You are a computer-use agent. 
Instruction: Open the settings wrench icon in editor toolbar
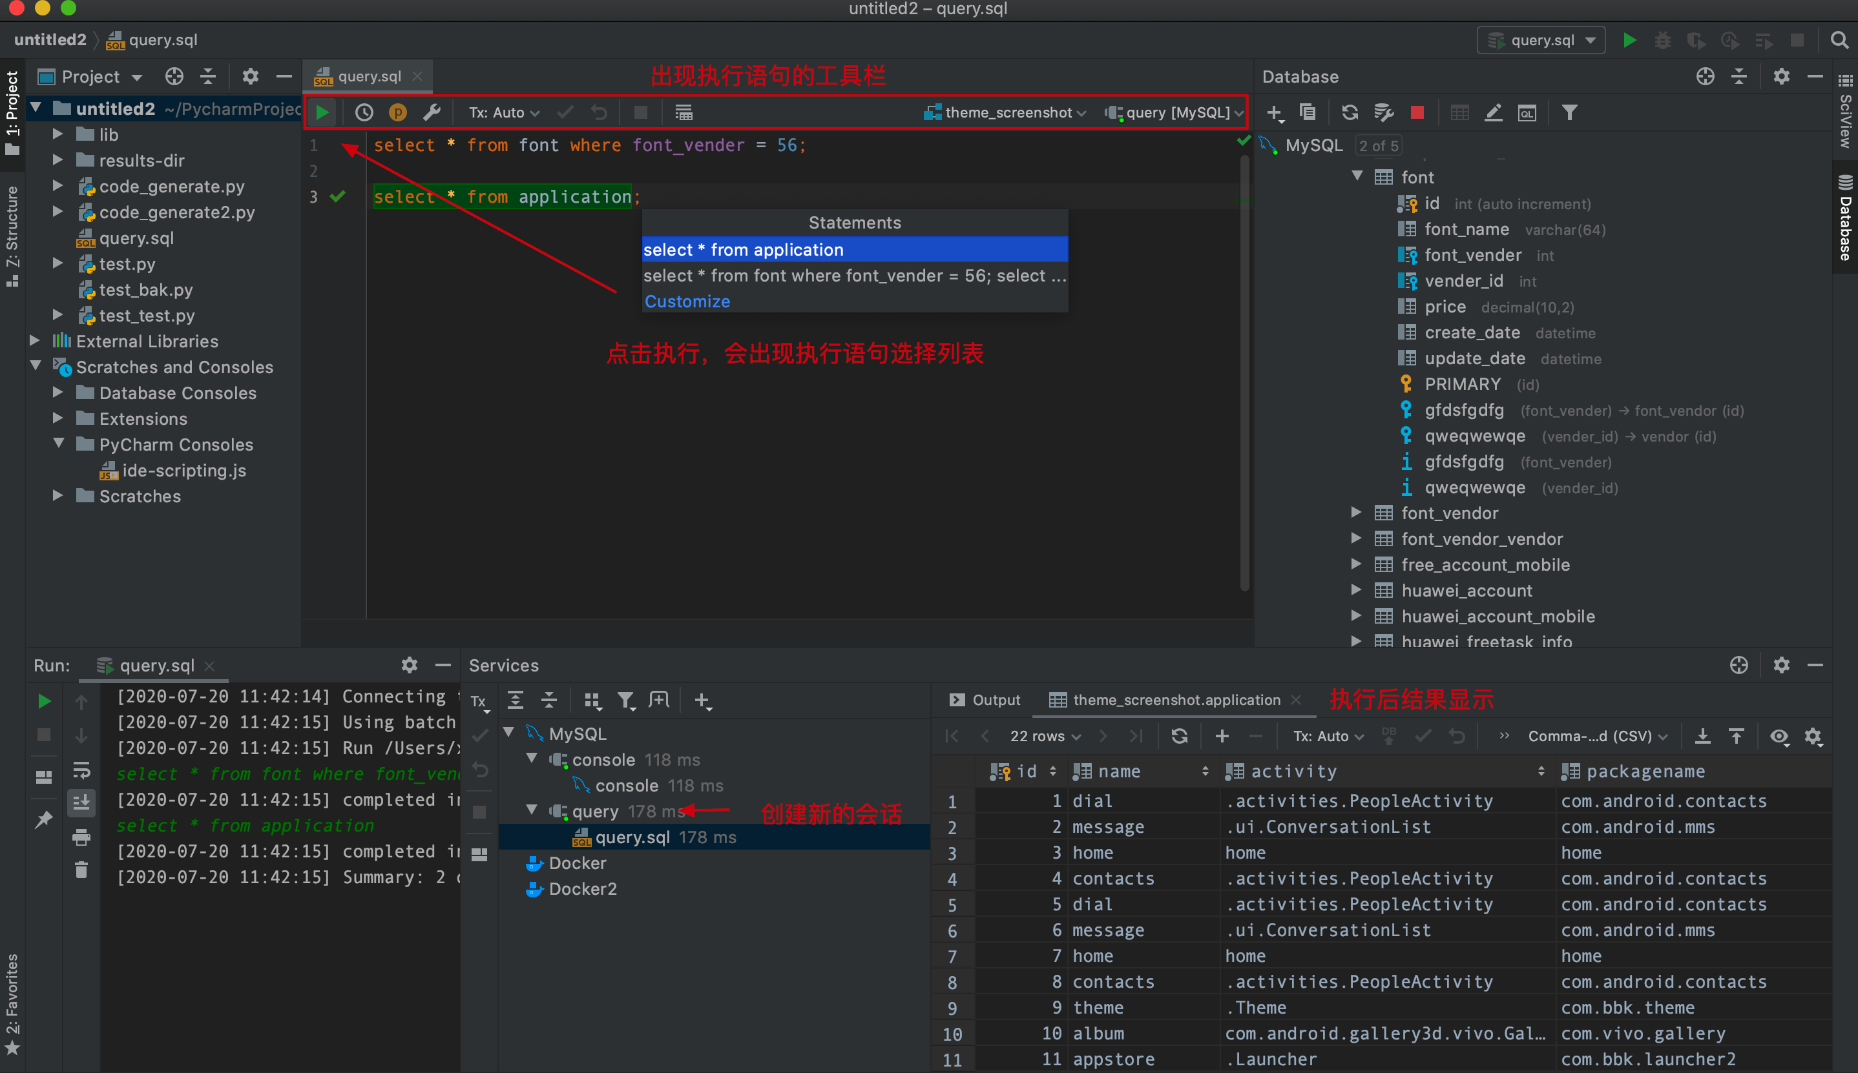pyautogui.click(x=432, y=113)
